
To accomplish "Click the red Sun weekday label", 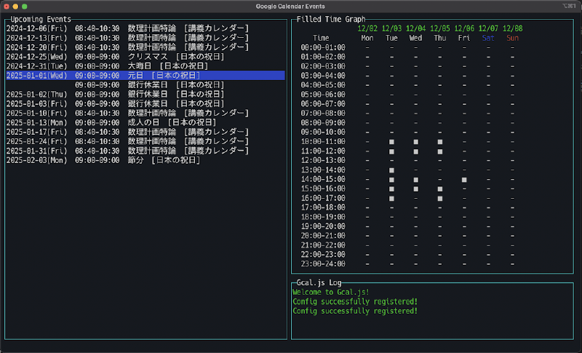I will pyautogui.click(x=513, y=38).
